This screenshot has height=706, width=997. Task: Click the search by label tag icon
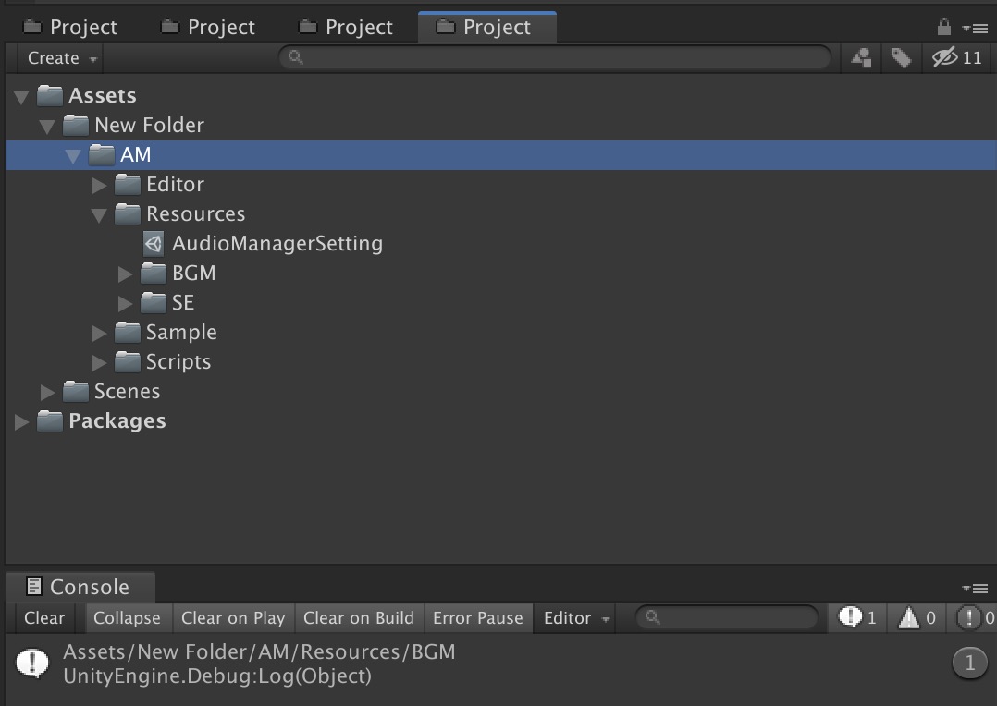[x=900, y=58]
